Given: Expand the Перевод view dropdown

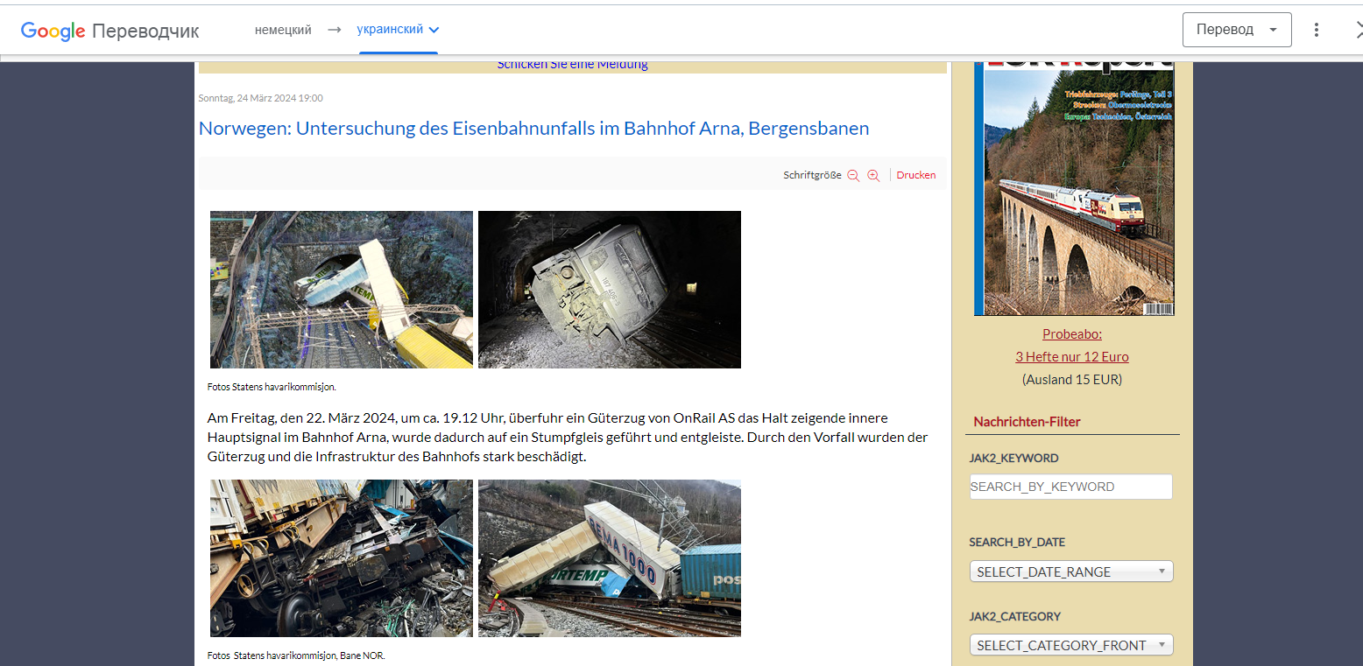Looking at the screenshot, I should click(1237, 30).
